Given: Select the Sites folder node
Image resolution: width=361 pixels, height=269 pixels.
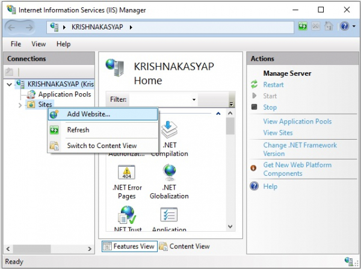Looking at the screenshot, I should coord(45,104).
